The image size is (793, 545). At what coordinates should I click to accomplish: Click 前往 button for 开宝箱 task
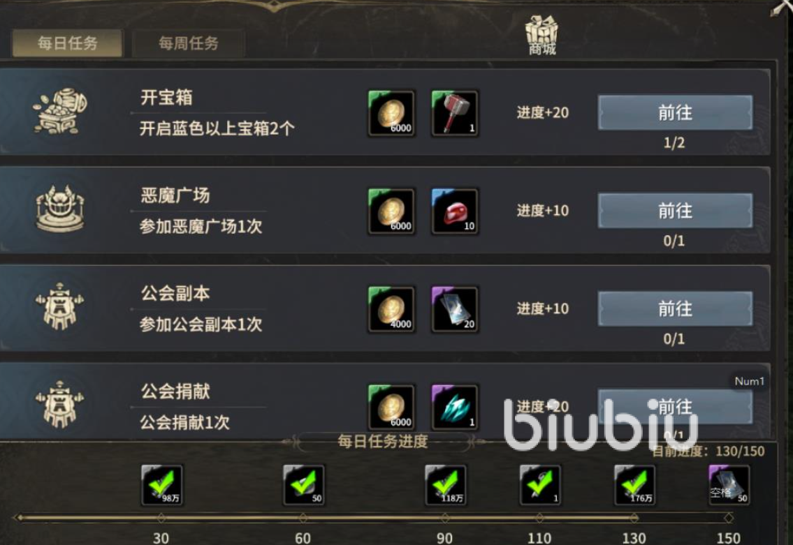click(x=675, y=112)
